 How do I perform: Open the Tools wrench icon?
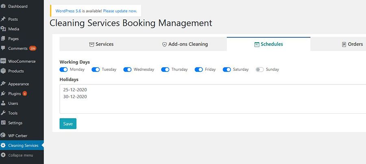3,113
